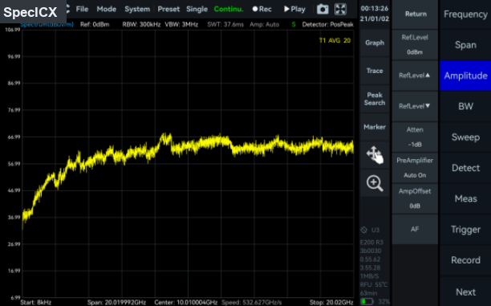Image resolution: width=491 pixels, height=306 pixels.
Task: Click the Stop: 20.02GHz label
Action: click(331, 303)
